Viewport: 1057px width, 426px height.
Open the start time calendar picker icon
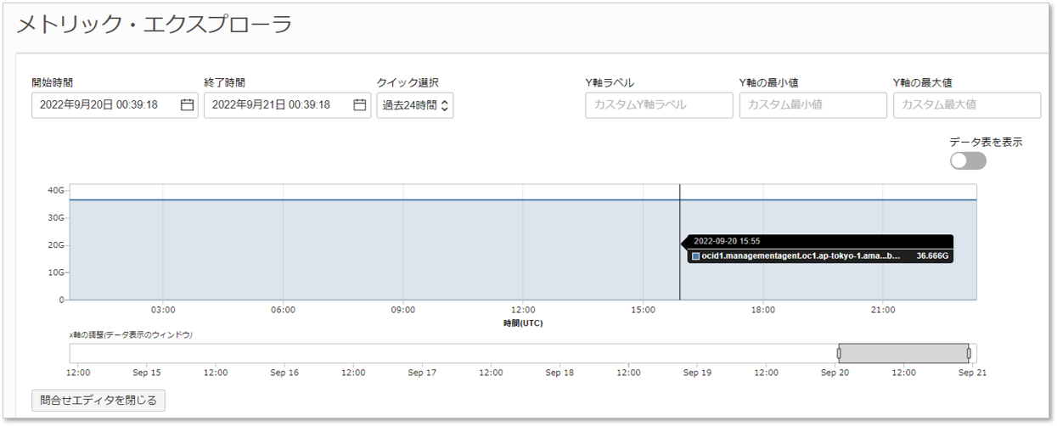point(188,105)
